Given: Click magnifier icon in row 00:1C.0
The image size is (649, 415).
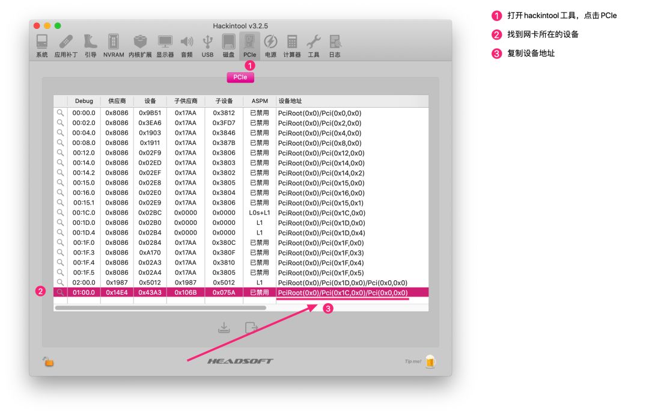Looking at the screenshot, I should tap(61, 212).
